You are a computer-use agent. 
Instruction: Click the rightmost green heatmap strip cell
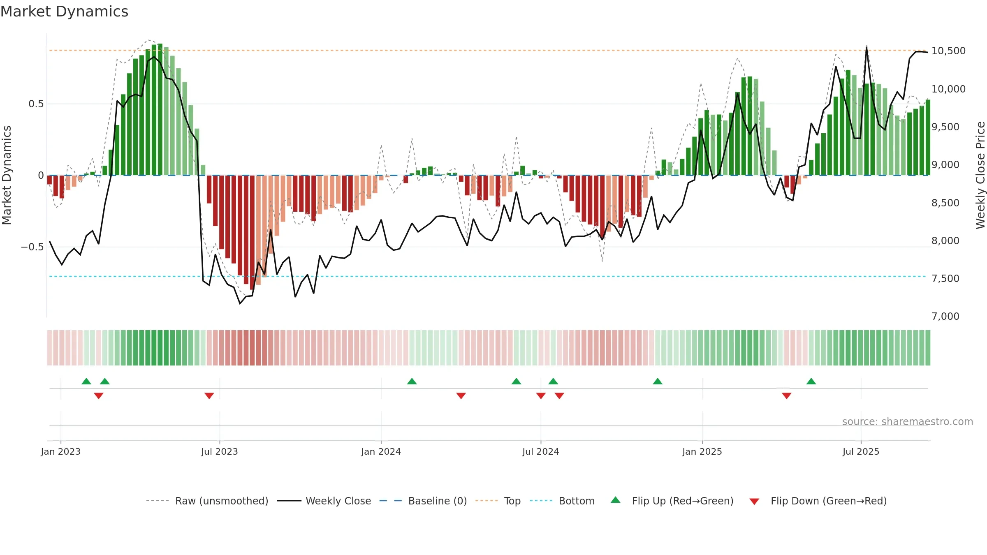click(x=928, y=348)
